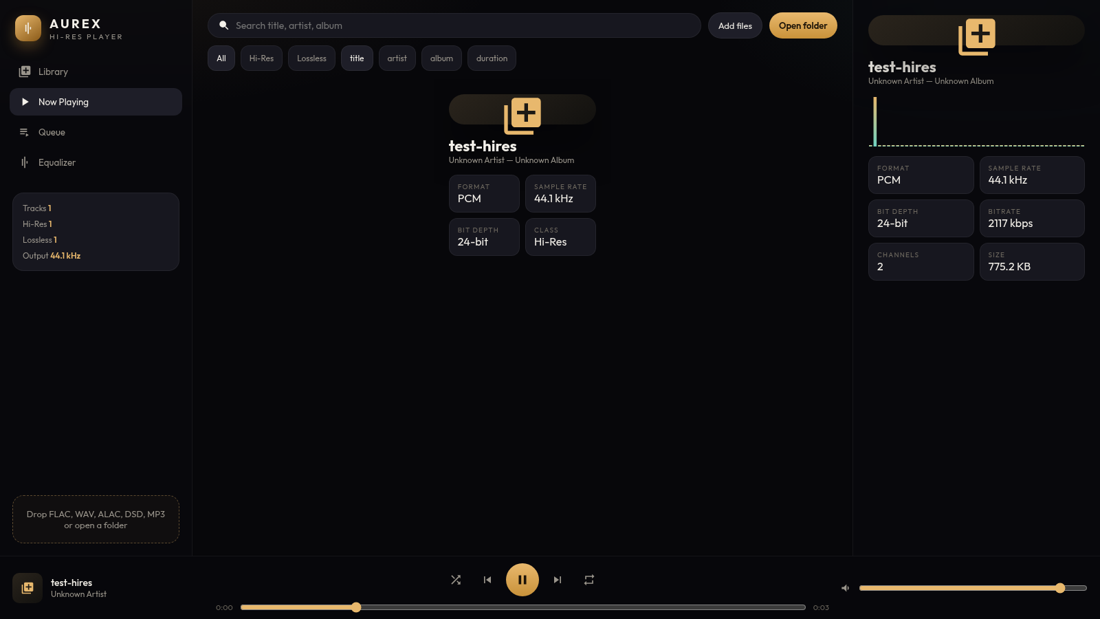
Task: Switch to the Now Playing view
Action: pos(96,102)
